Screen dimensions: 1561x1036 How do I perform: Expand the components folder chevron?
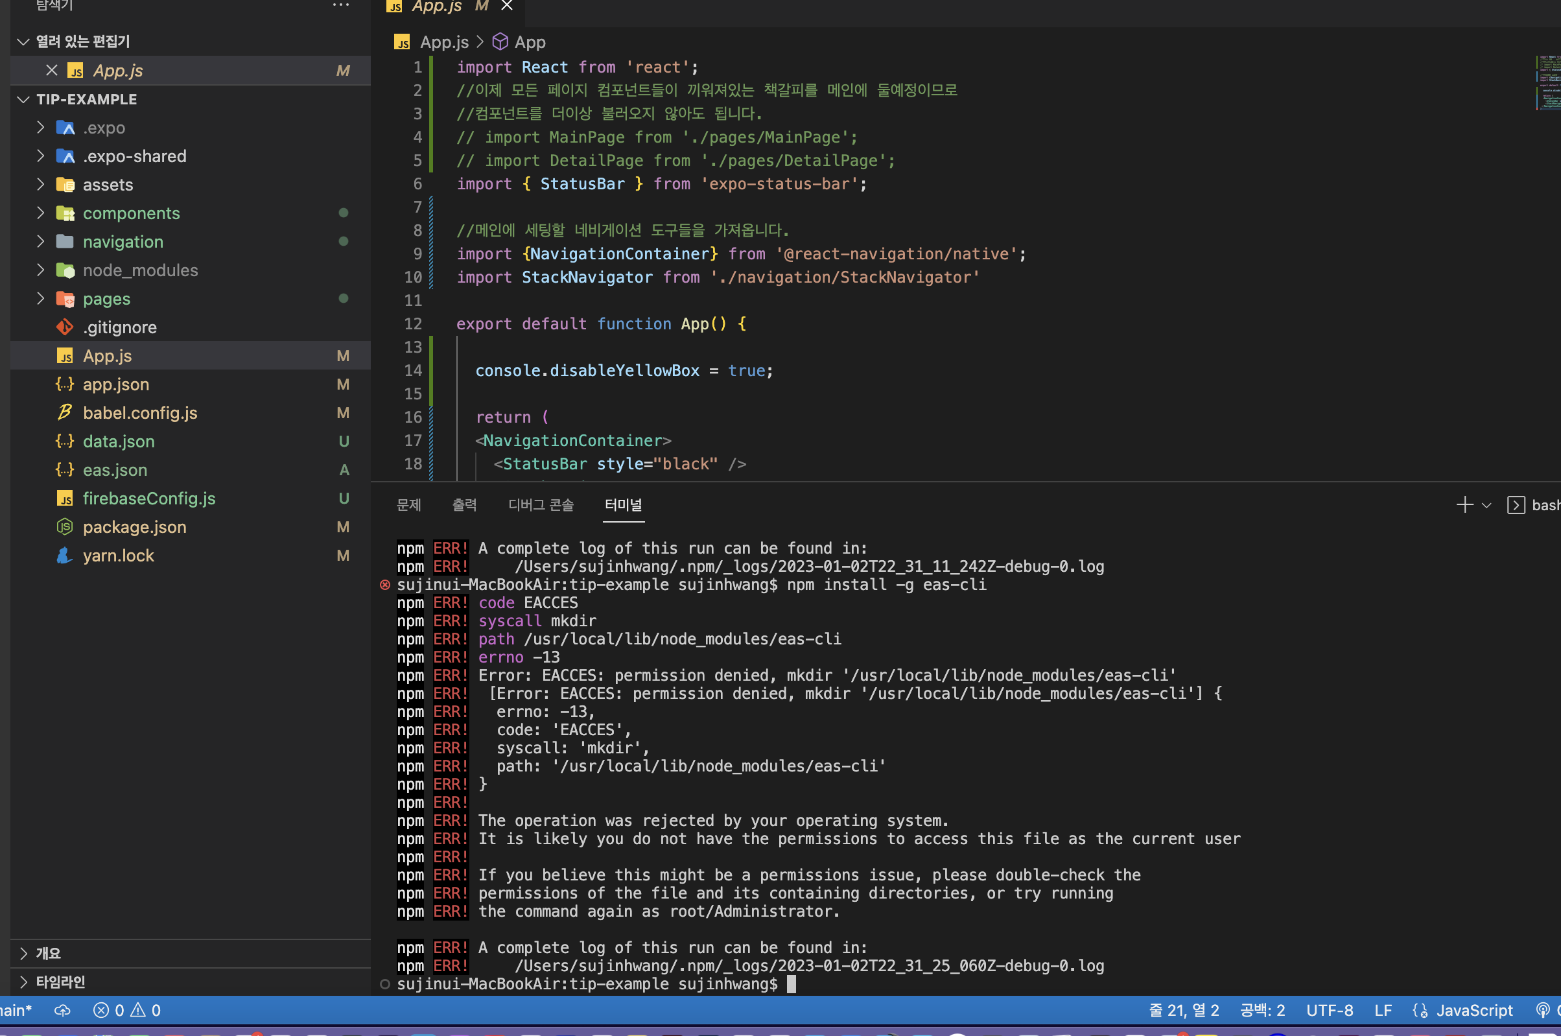tap(41, 213)
